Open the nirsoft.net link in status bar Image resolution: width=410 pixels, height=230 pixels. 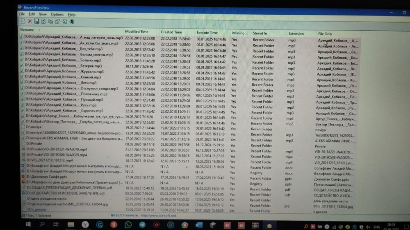coord(158,215)
